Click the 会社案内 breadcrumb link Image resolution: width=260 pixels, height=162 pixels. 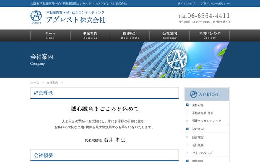(x=52, y=83)
